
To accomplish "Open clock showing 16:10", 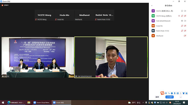I will coord(177,102).
